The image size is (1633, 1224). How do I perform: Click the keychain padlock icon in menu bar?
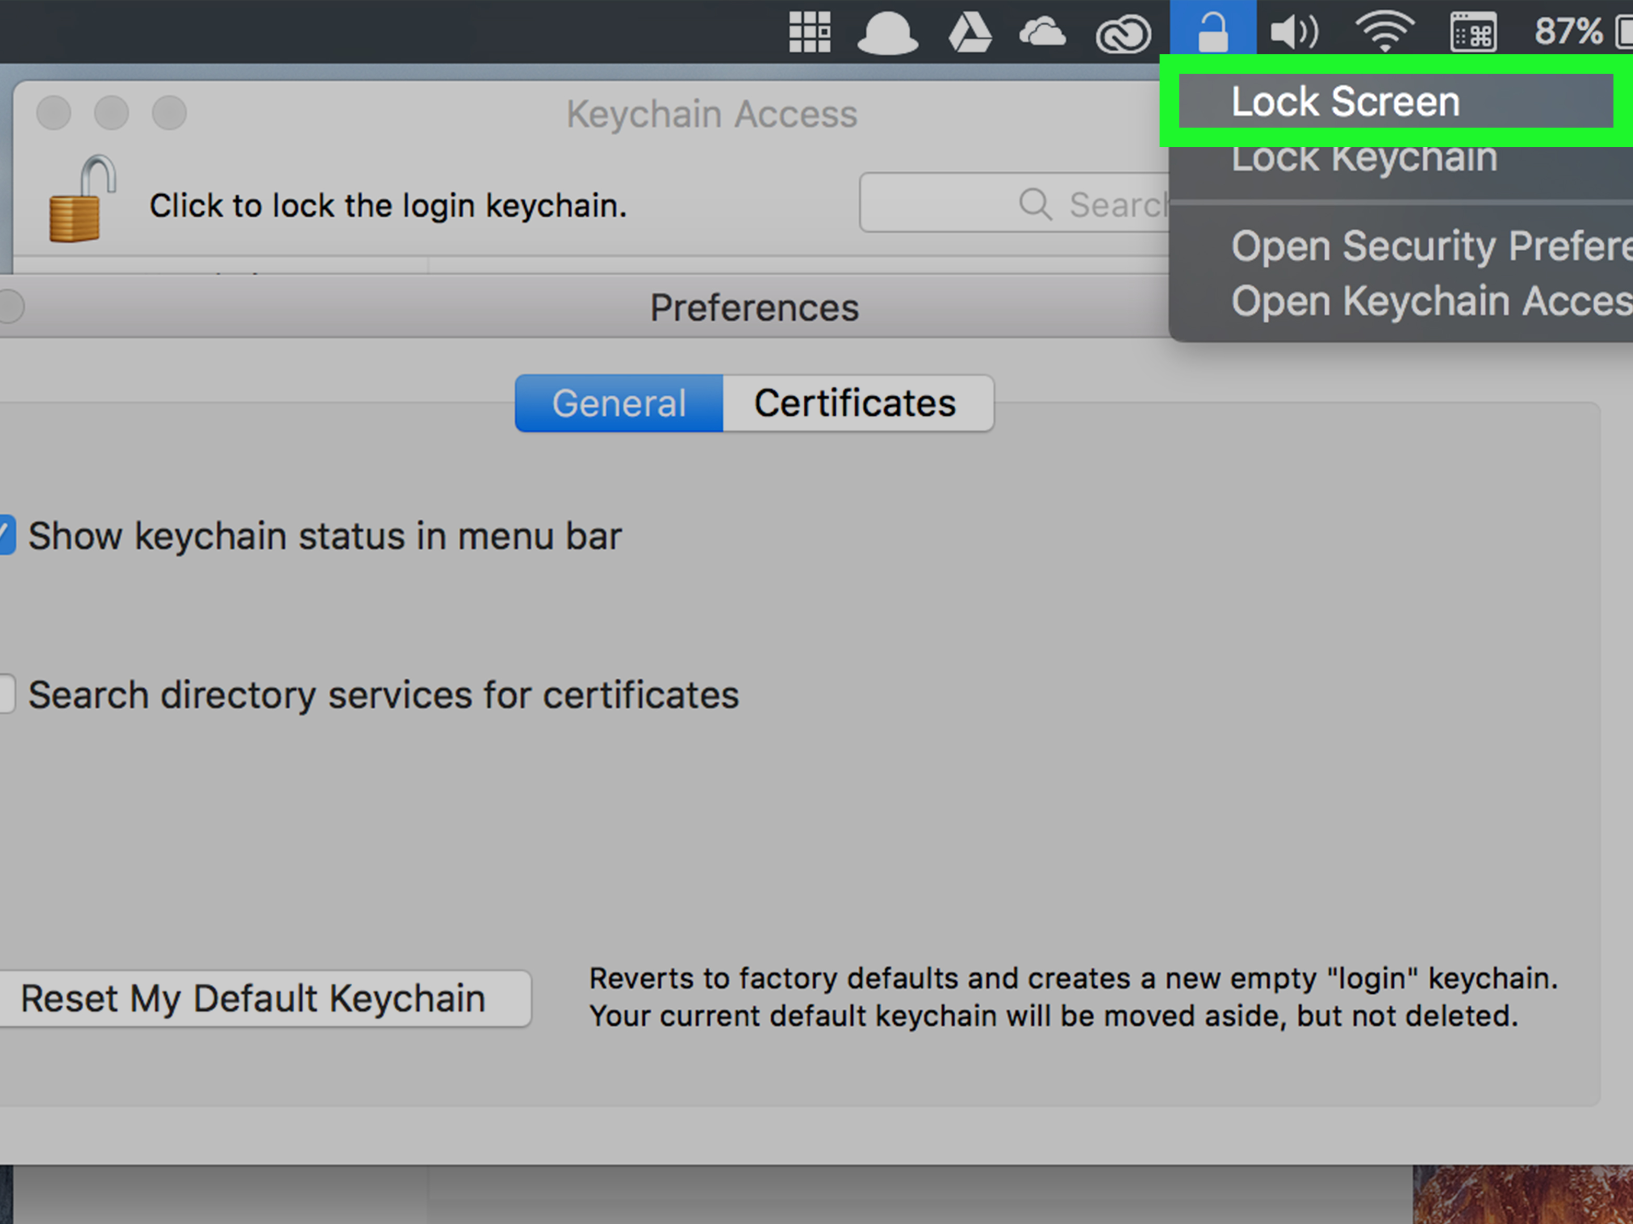[x=1212, y=31]
